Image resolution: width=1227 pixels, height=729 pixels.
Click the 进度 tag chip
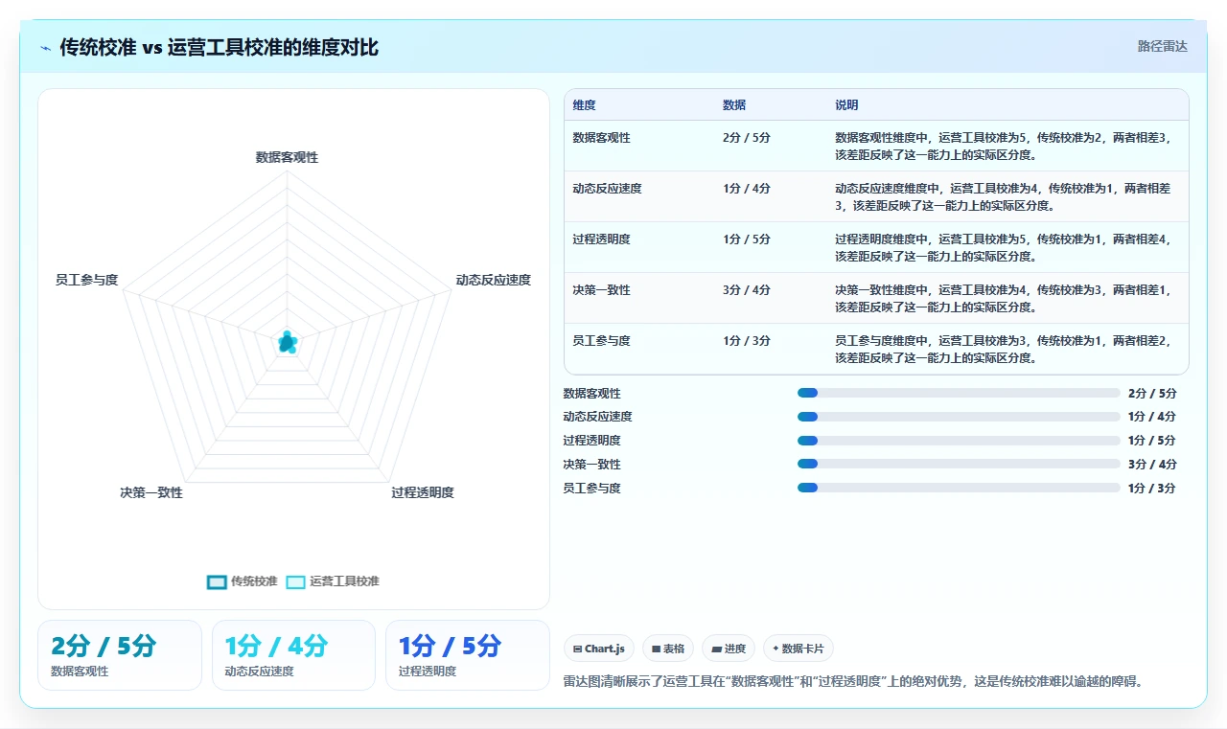point(729,649)
